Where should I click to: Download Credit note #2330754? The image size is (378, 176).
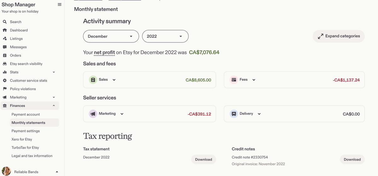(x=352, y=159)
